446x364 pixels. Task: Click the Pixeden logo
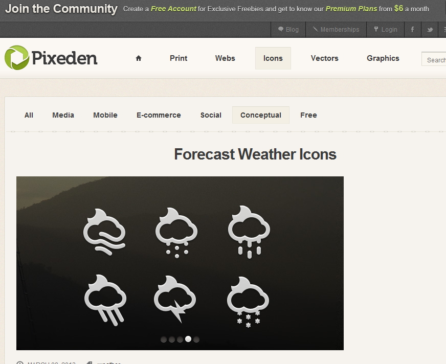pyautogui.click(x=51, y=58)
